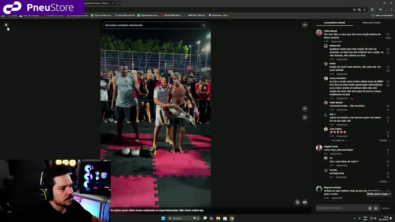This screenshot has height=222, width=395.
Task: Click Responder under Adr's comment
Action: (x=342, y=125)
